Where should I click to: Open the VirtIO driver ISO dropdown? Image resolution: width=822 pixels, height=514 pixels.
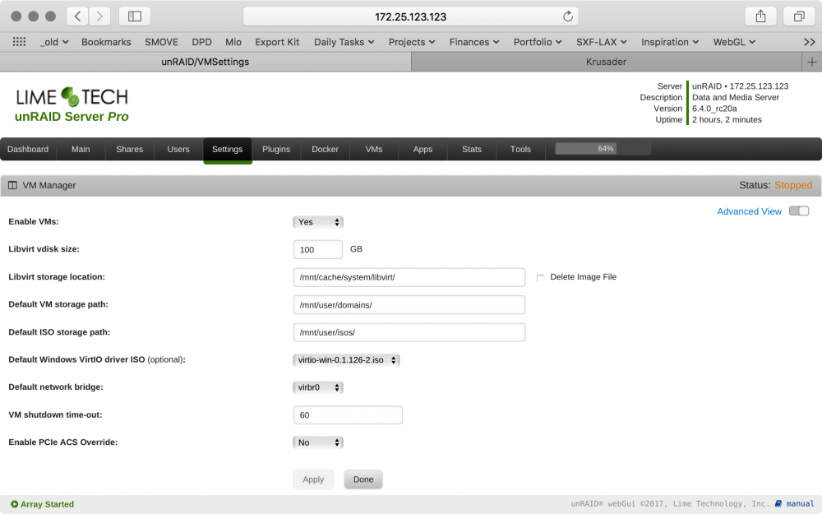point(346,360)
